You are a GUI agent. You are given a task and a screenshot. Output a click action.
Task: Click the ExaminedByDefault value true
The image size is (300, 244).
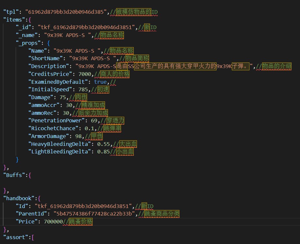100,82
